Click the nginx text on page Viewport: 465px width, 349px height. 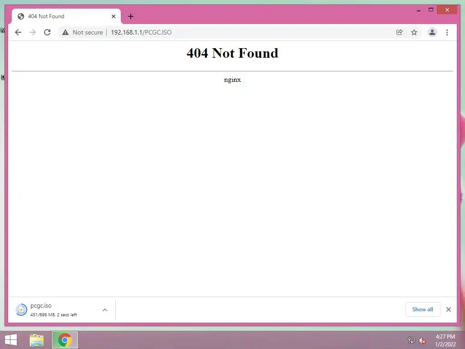(232, 80)
